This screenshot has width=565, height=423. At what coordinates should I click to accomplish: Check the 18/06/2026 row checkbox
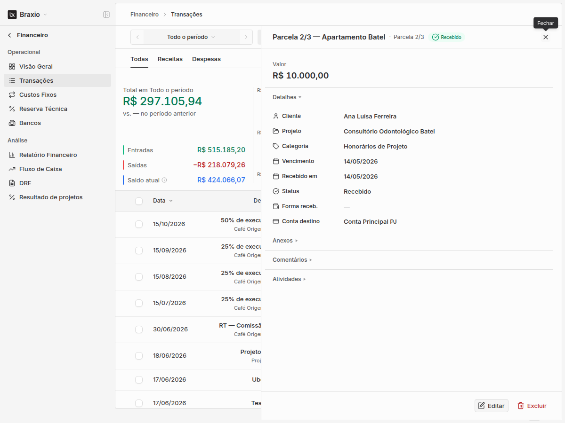139,356
